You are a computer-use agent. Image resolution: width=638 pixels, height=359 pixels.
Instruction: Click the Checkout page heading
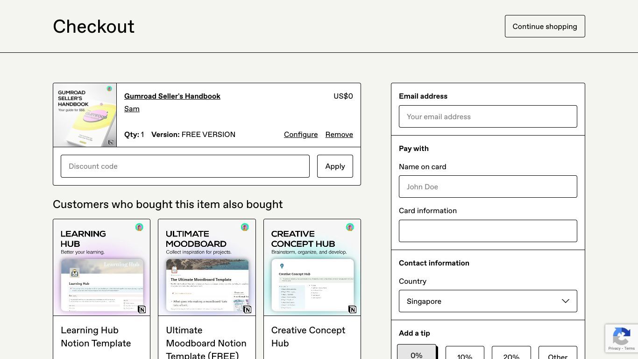[93, 27]
